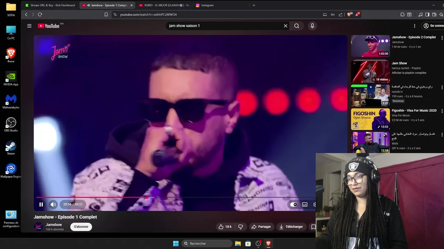Open Wallpaper Engine desktop shortcut
The image size is (444, 249).
point(11,171)
